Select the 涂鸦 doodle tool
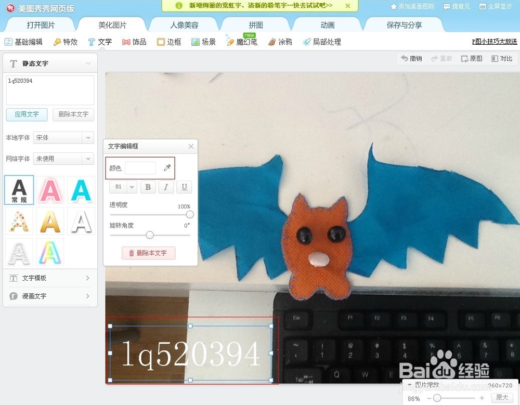Image resolution: width=520 pixels, height=405 pixels. pos(280,42)
